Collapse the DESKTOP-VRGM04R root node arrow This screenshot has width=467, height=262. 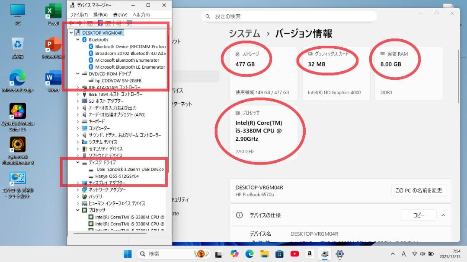(x=71, y=33)
